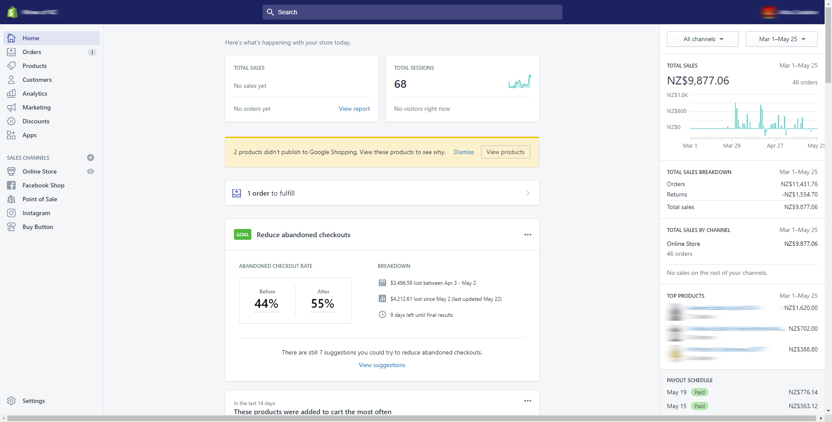
Task: Open options menu for Reduce abandoned checkouts
Action: (x=528, y=235)
